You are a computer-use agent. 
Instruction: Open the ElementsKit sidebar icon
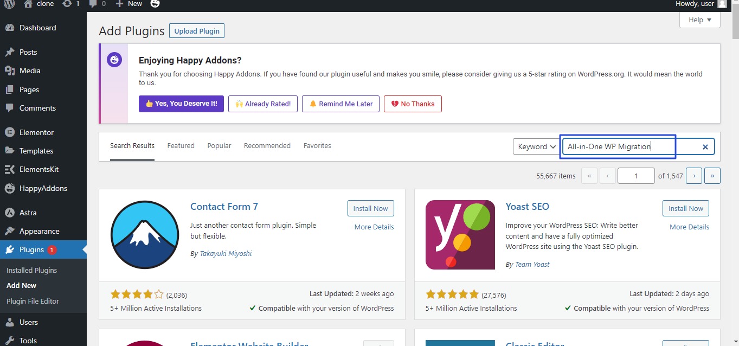[x=9, y=169]
